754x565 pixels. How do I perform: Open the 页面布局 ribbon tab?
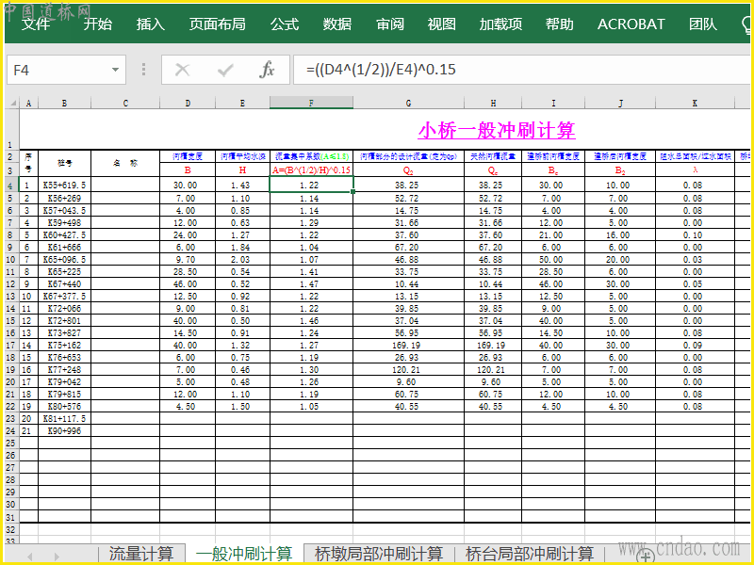pyautogui.click(x=217, y=24)
